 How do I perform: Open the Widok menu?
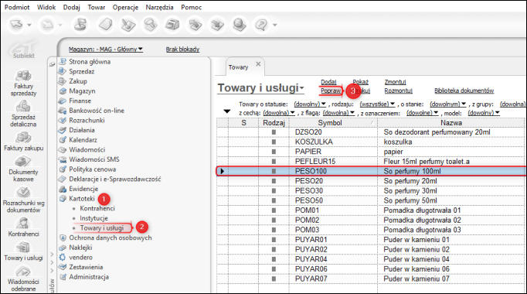pos(46,7)
